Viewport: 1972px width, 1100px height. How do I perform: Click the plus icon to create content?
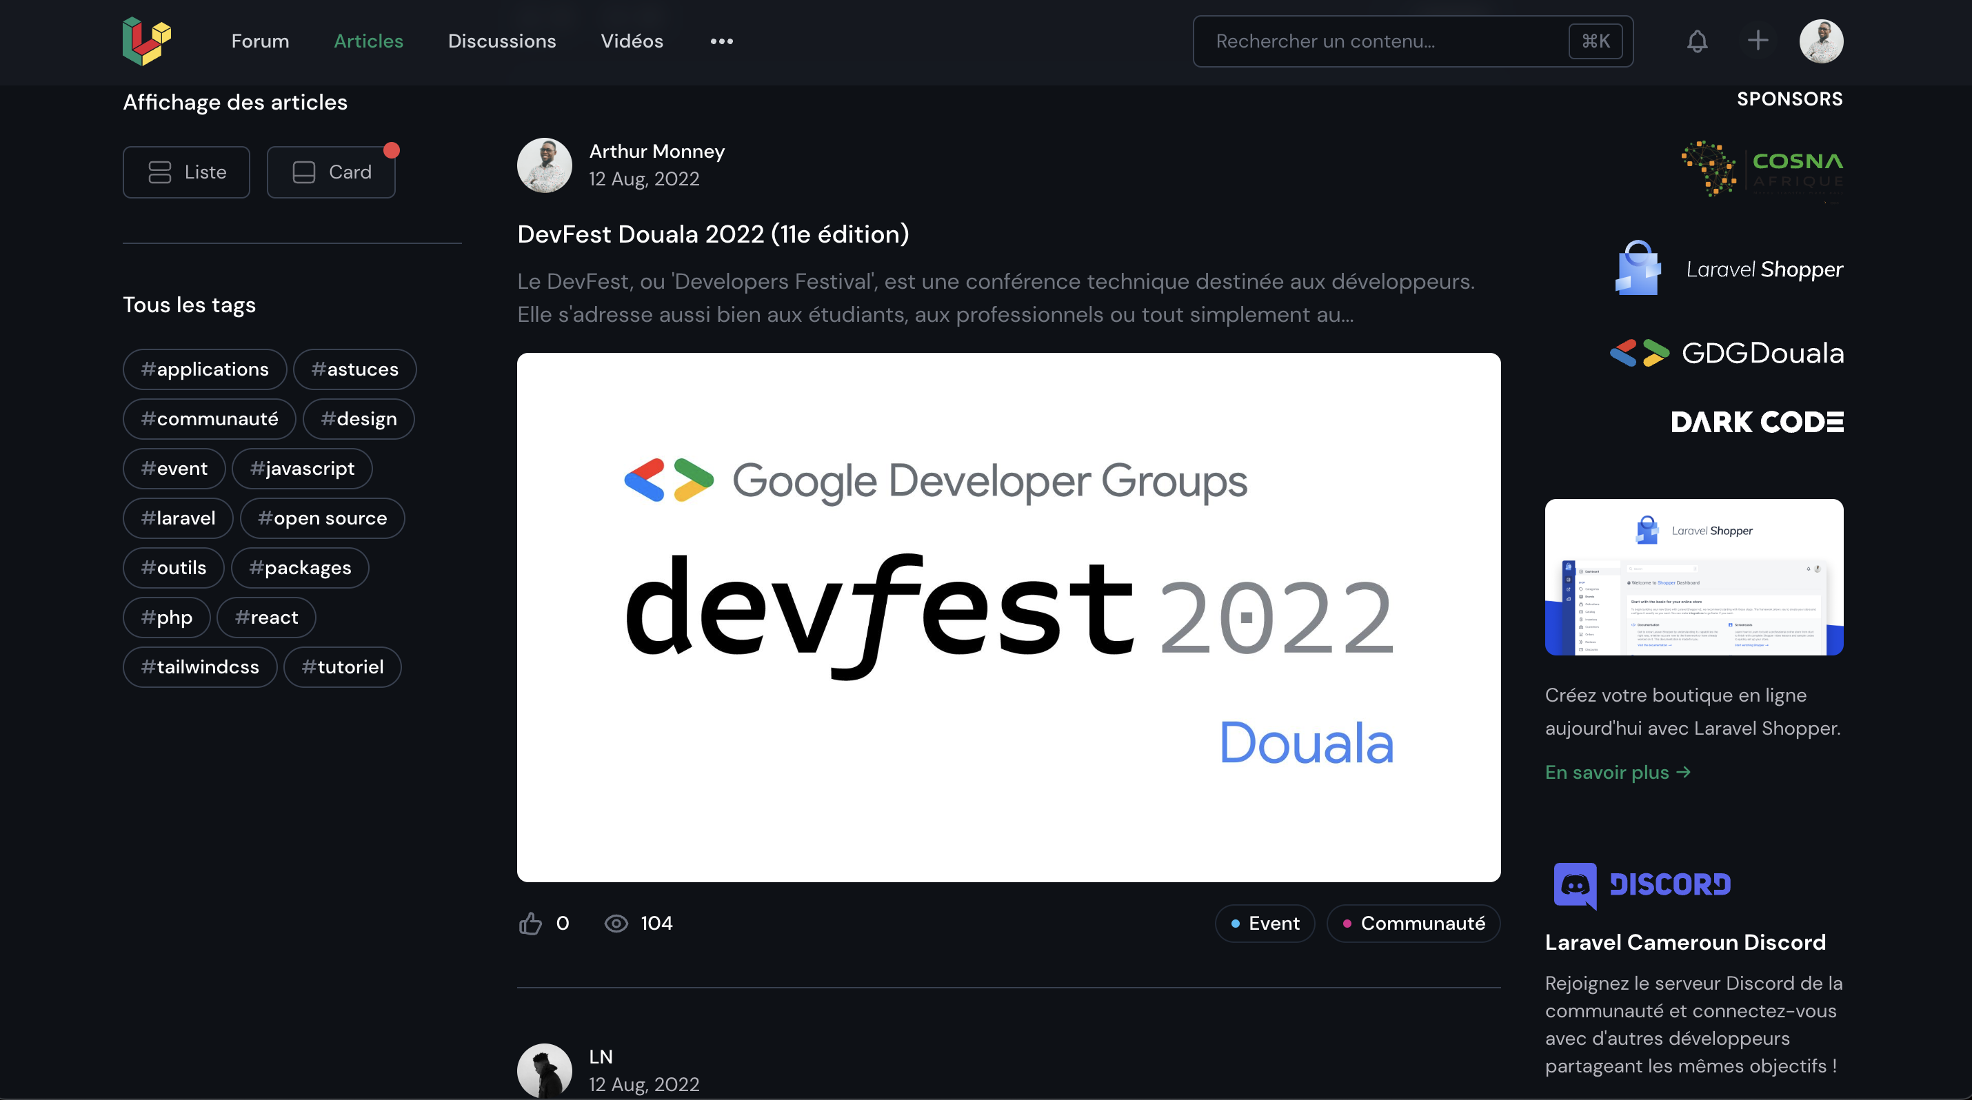tap(1758, 41)
